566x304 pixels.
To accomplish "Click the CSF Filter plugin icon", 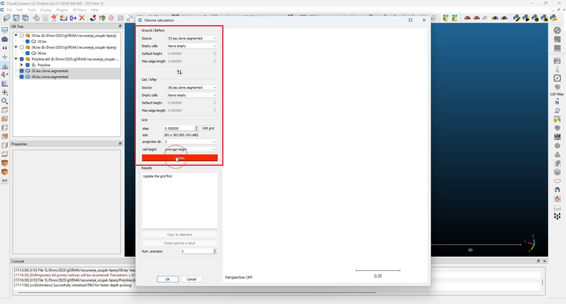I will click(x=557, y=87).
